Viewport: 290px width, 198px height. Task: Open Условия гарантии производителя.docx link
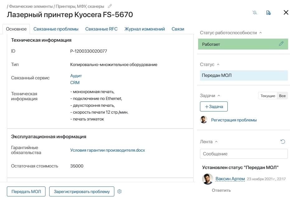pos(107,150)
